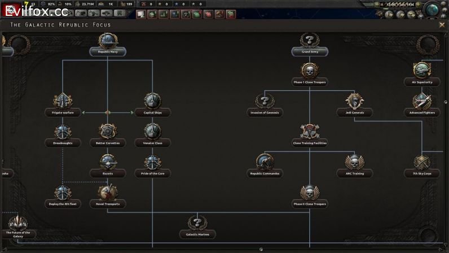Select Phase 1 Clone Troopers focus
The height and width of the screenshot is (253, 449).
tap(309, 71)
